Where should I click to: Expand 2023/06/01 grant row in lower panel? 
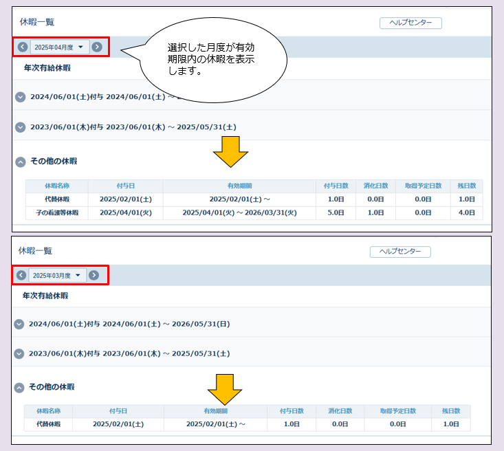coord(19,353)
